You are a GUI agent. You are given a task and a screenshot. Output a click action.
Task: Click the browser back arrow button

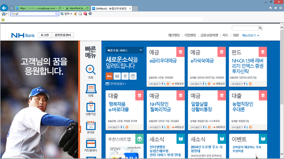coord(4,8)
